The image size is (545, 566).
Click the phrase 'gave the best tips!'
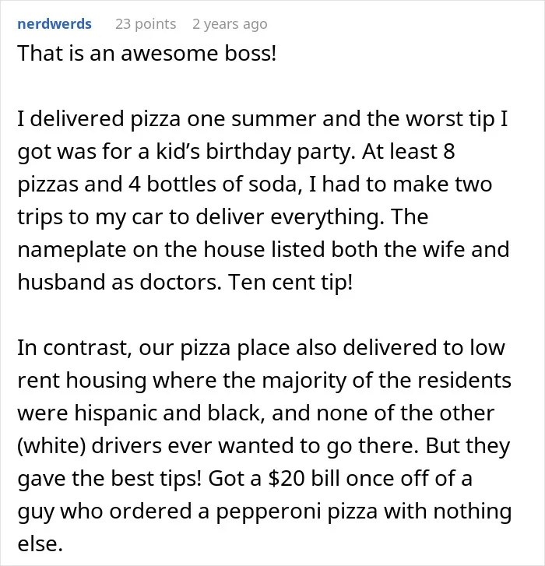109,479
